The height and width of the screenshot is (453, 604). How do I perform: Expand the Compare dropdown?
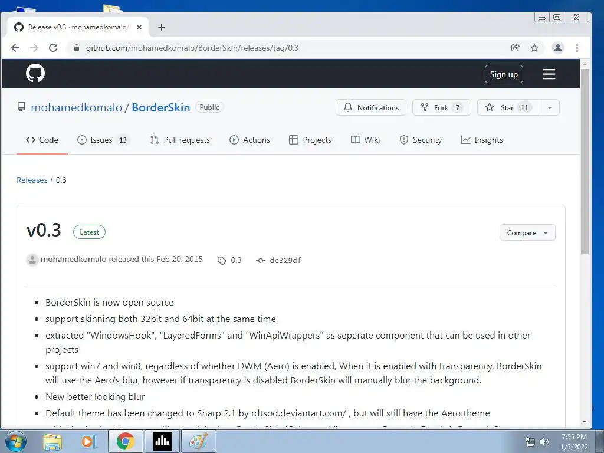527,232
